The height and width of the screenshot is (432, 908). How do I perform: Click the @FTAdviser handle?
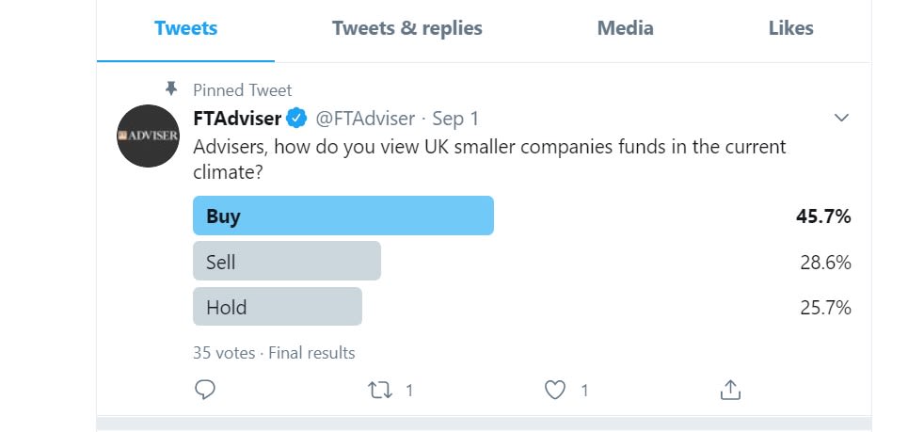[x=365, y=119]
